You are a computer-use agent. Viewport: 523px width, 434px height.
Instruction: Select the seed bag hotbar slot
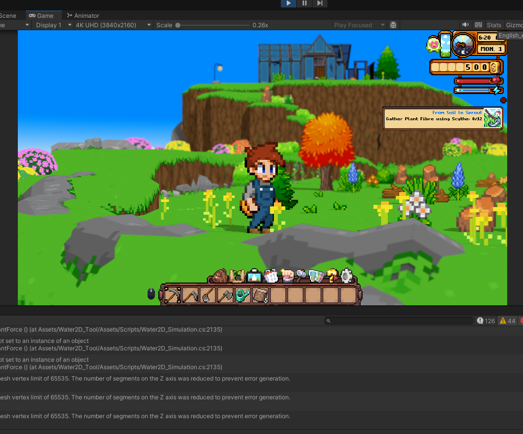260,294
